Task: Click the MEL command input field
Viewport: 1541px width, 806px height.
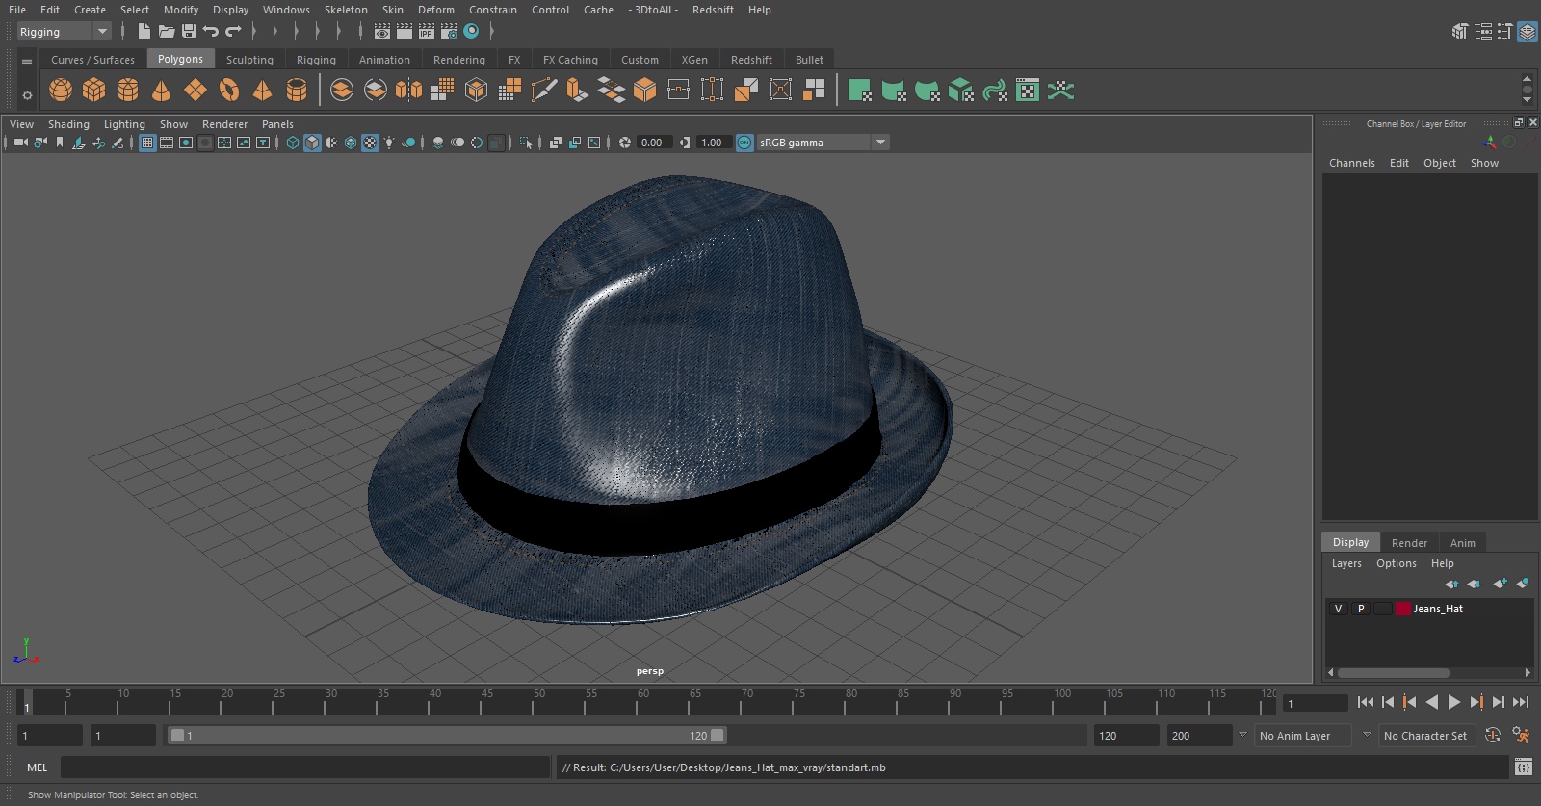Action: 305,767
